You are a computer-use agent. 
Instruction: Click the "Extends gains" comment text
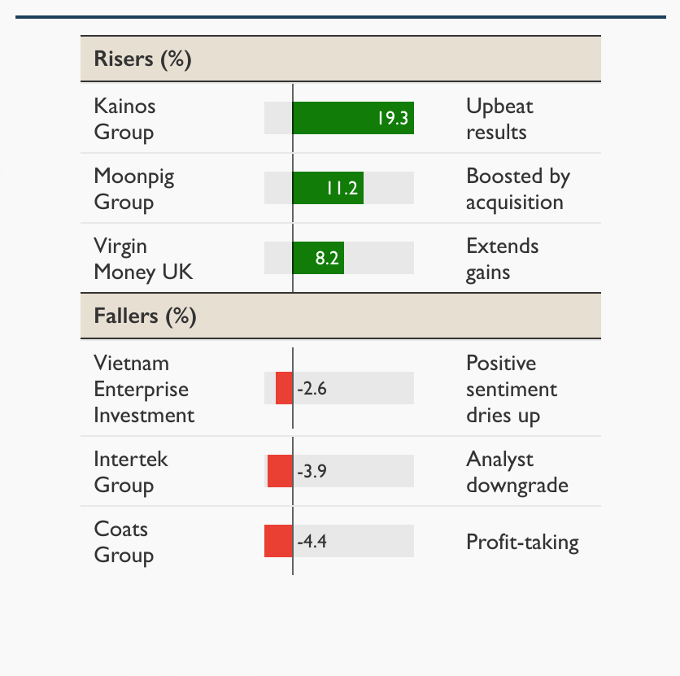[502, 259]
